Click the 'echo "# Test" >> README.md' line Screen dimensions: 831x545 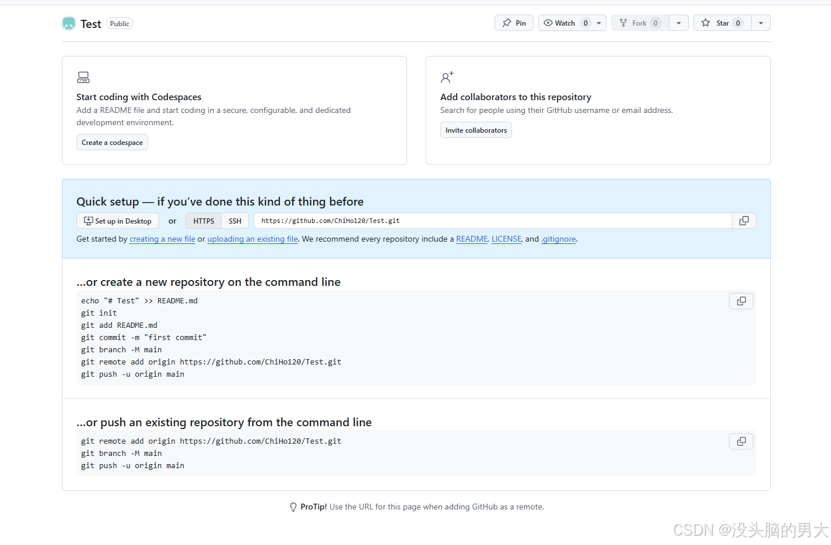click(x=139, y=300)
